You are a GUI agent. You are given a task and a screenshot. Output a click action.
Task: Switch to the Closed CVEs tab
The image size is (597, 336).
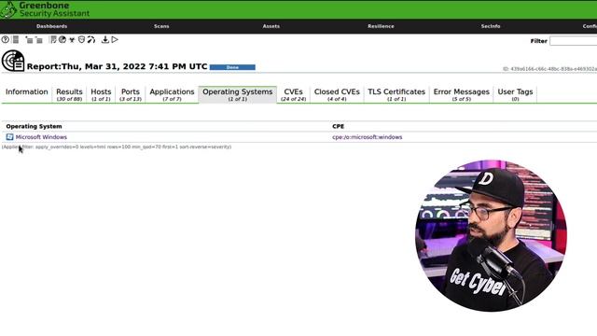337,94
